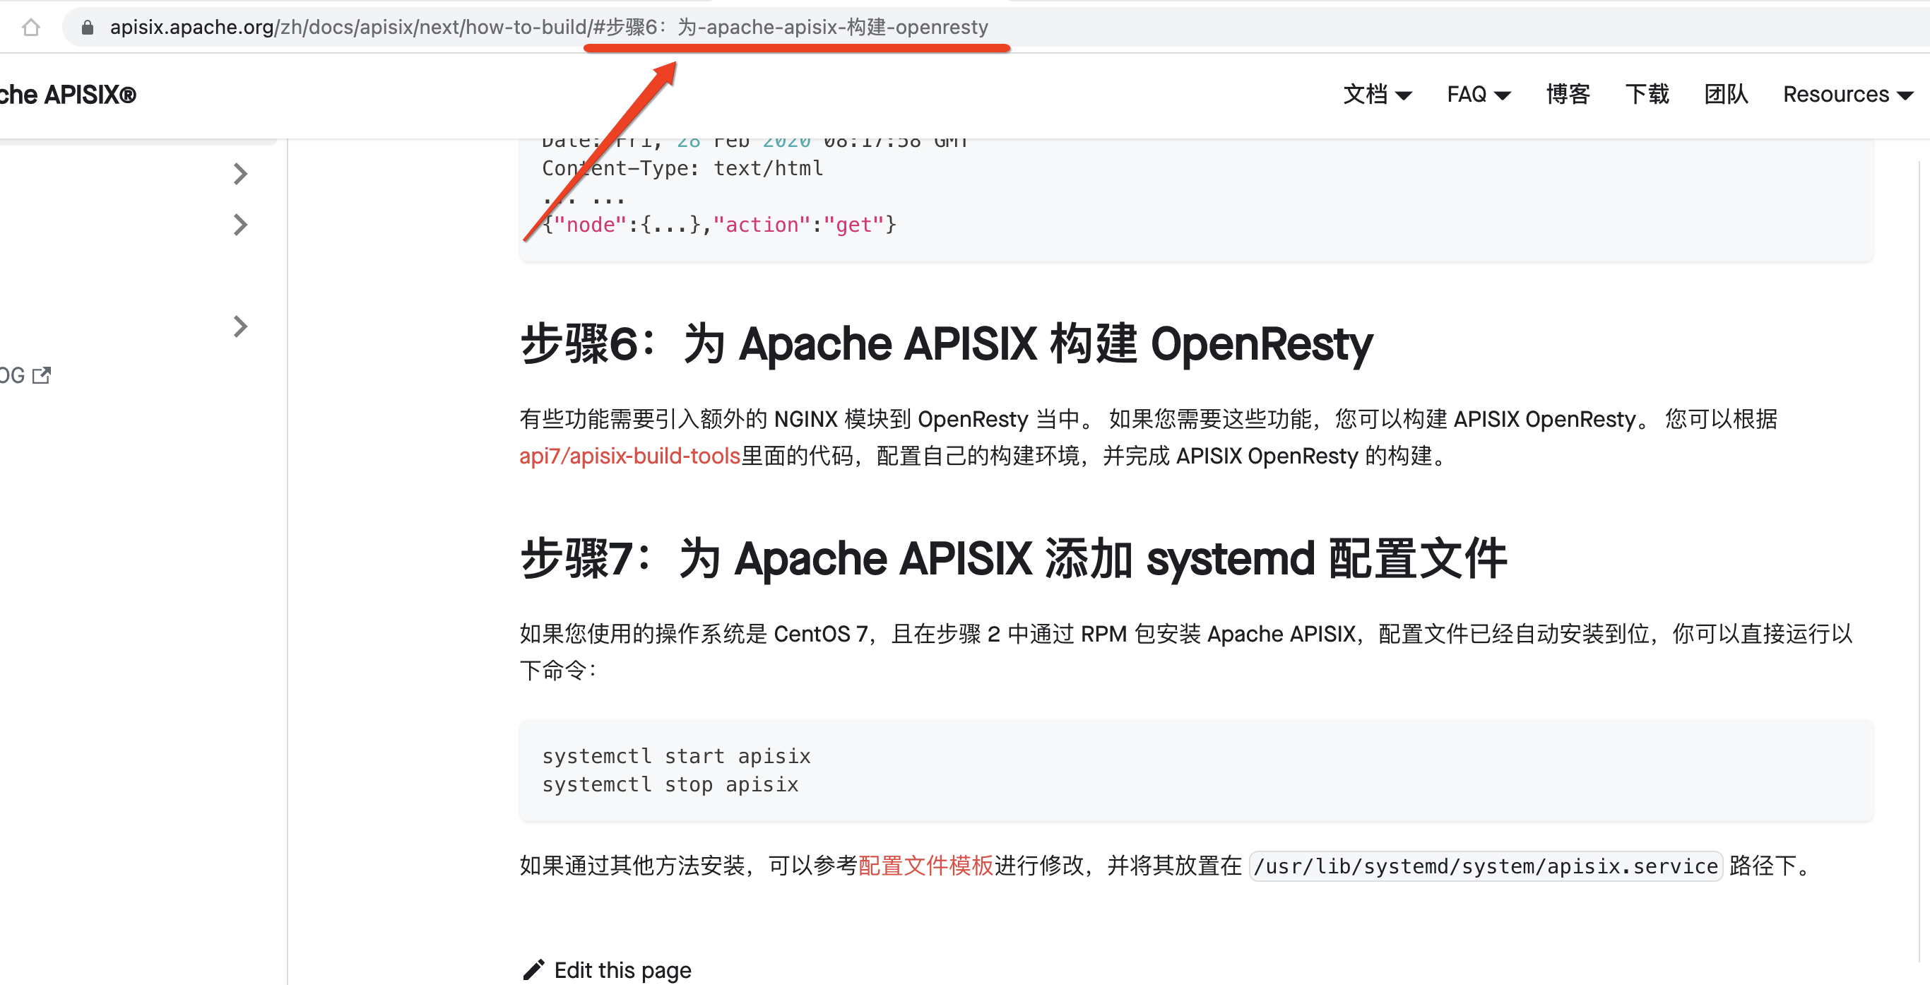Expand the first sidebar chevron

239,174
